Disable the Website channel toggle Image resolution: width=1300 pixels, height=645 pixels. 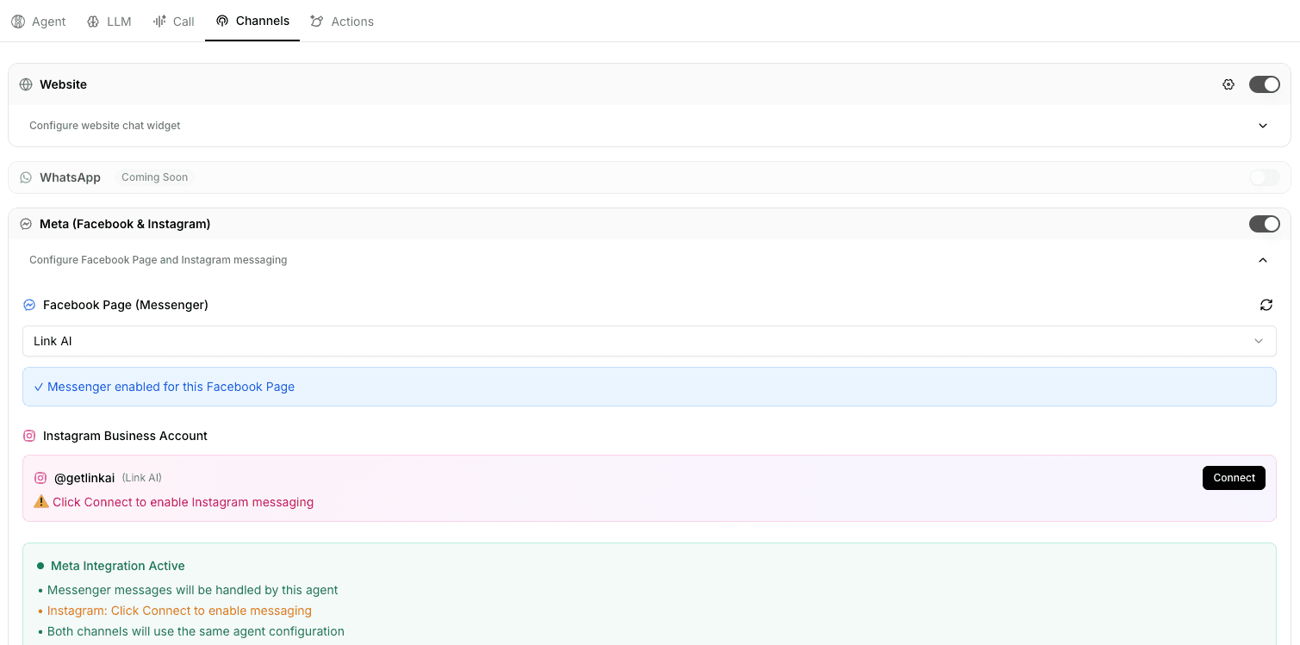pos(1264,84)
